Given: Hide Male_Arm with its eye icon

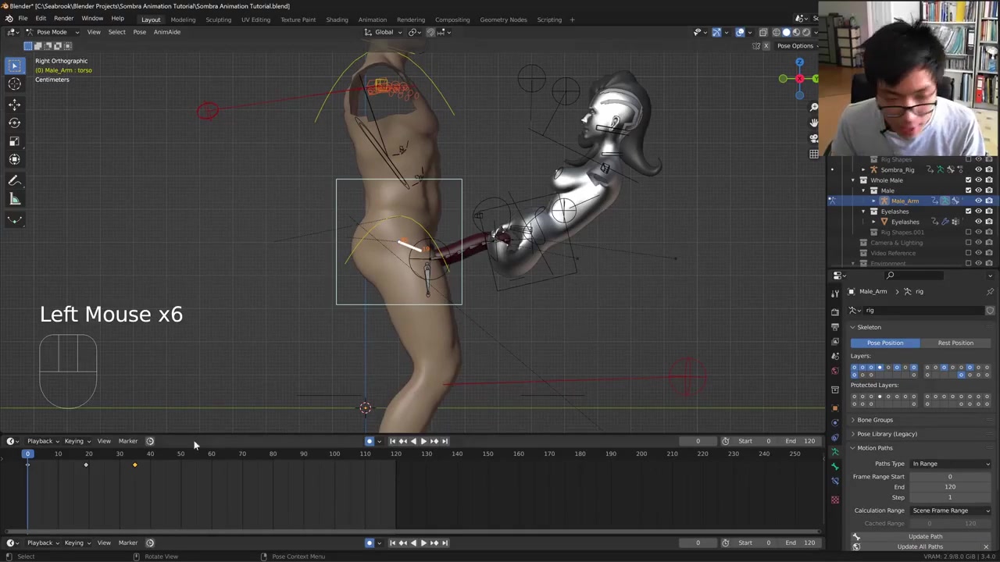Looking at the screenshot, I should [978, 201].
